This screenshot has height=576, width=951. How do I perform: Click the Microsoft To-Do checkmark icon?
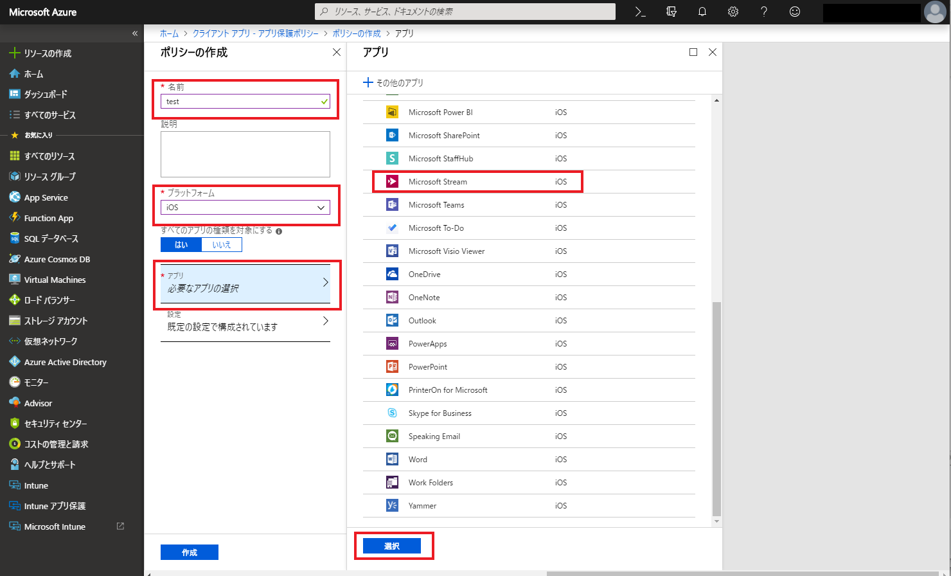pos(392,228)
